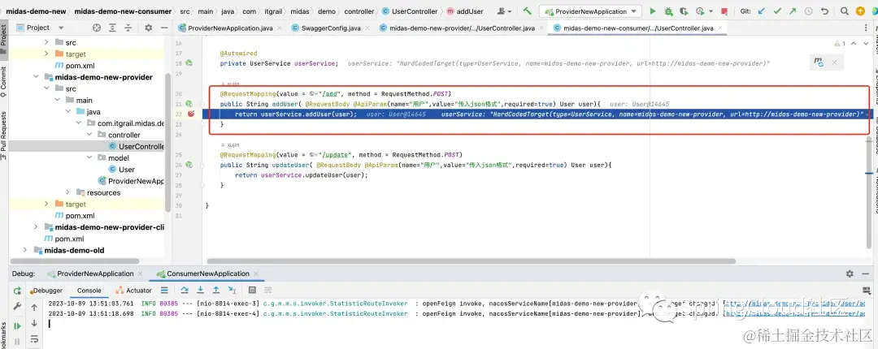
Task: Expand the midas-demo-new-provider-cli module
Action: 37,226
